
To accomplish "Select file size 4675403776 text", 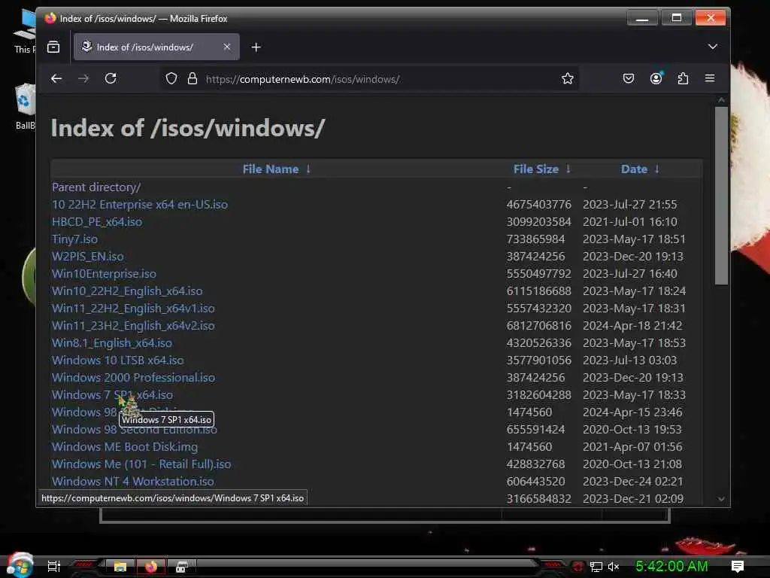I will [538, 205].
